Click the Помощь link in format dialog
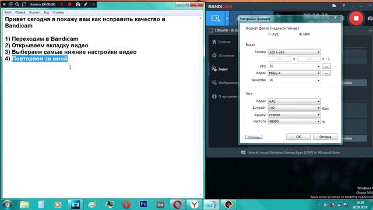 click(254, 137)
